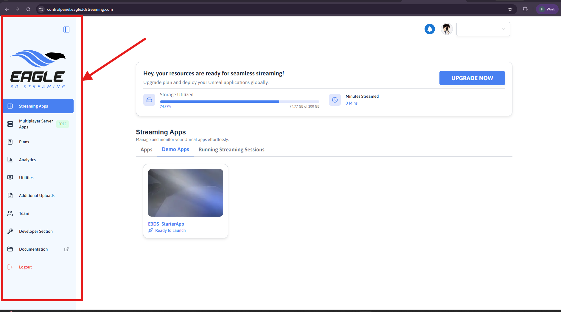Click the Utilities monitor icon
This screenshot has height=312, width=561.
coord(10,178)
